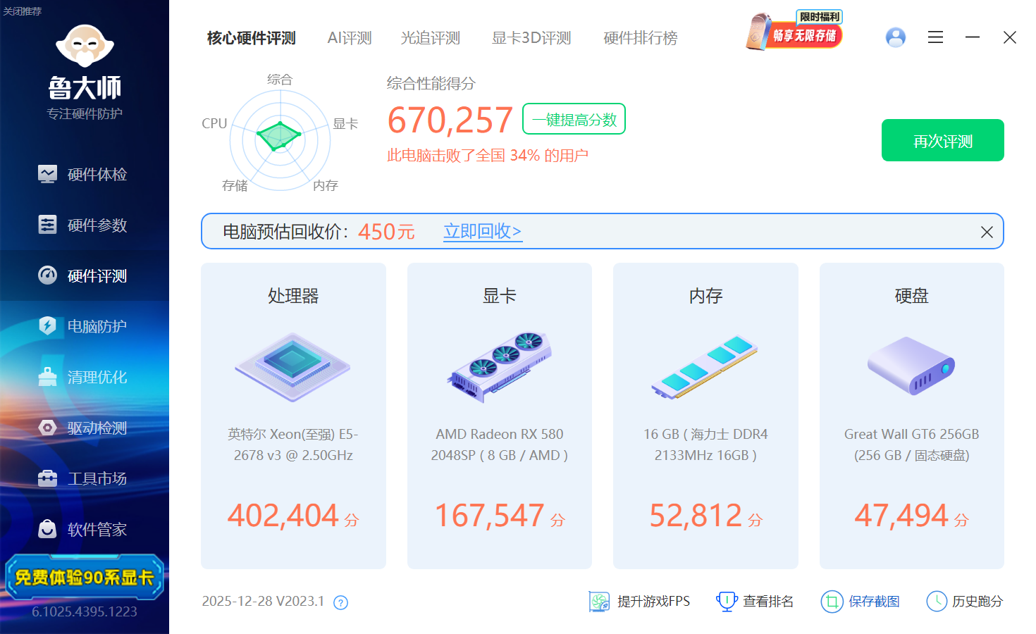
Task: Open 电脑防护 shield icon in sidebar
Action: click(x=47, y=326)
